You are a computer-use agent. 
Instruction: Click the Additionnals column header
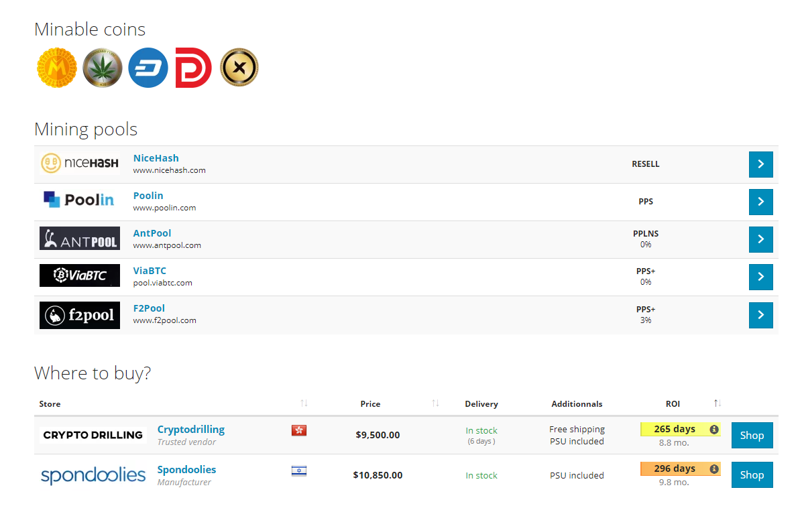tap(577, 403)
